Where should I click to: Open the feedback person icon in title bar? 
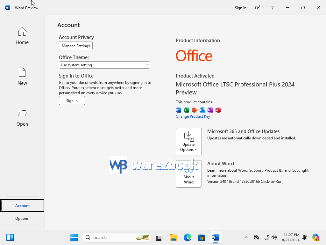257,8
